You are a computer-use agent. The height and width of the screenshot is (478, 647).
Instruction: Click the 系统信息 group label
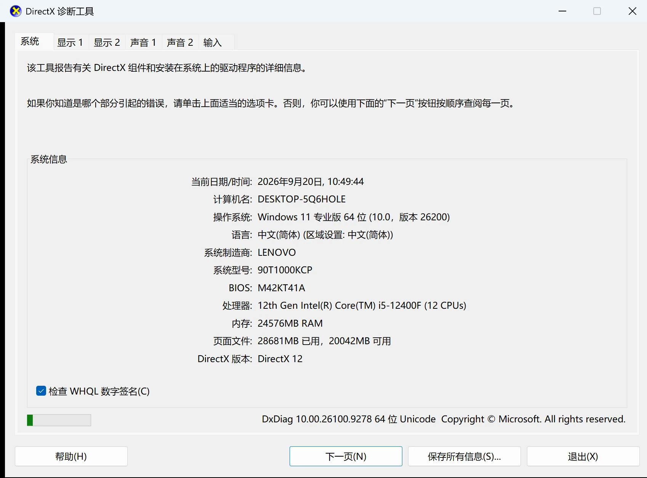pyautogui.click(x=49, y=159)
